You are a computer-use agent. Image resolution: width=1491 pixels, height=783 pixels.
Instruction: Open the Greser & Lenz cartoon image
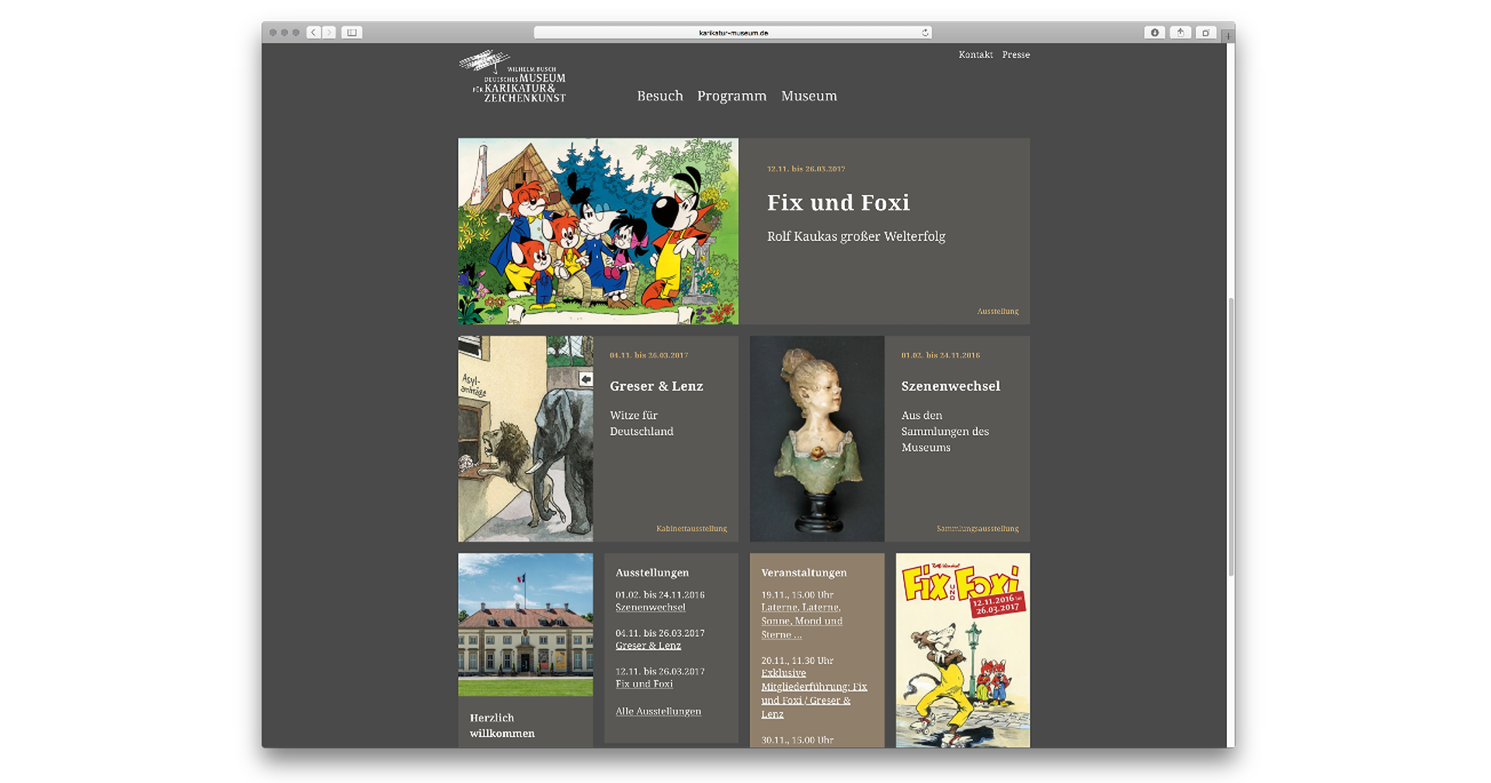click(x=526, y=439)
